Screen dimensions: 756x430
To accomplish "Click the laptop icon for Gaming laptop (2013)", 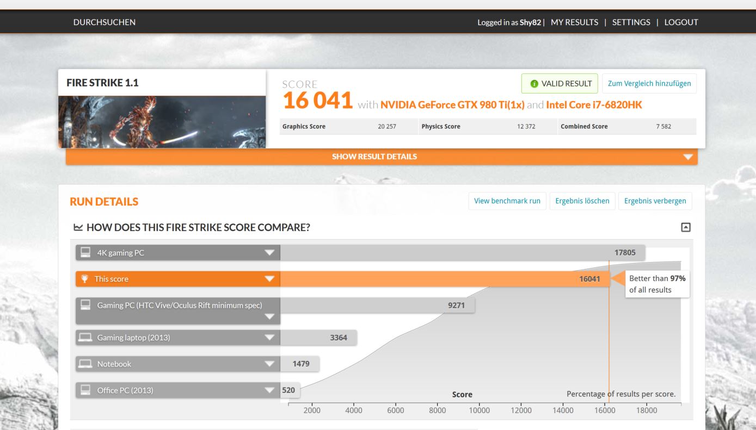I will coord(86,338).
